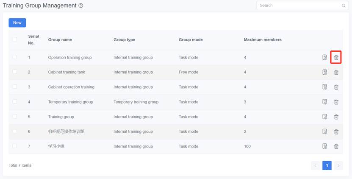This screenshot has height=179, width=352.
Task: Delete the Operation training group row
Action: coord(336,57)
